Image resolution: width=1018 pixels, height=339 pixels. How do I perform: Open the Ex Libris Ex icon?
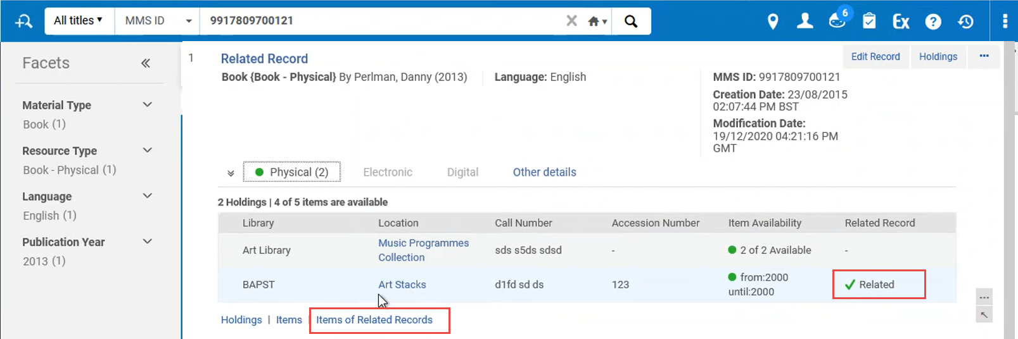tap(901, 22)
